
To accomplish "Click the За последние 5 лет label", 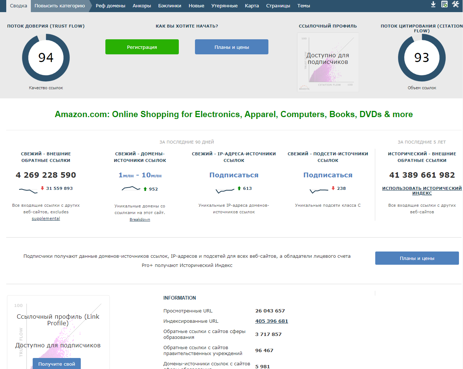I will [422, 142].
